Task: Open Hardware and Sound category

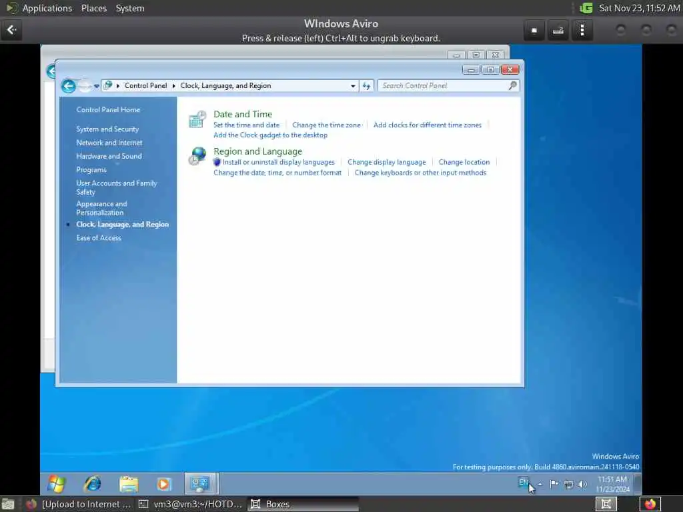Action: pos(109,156)
